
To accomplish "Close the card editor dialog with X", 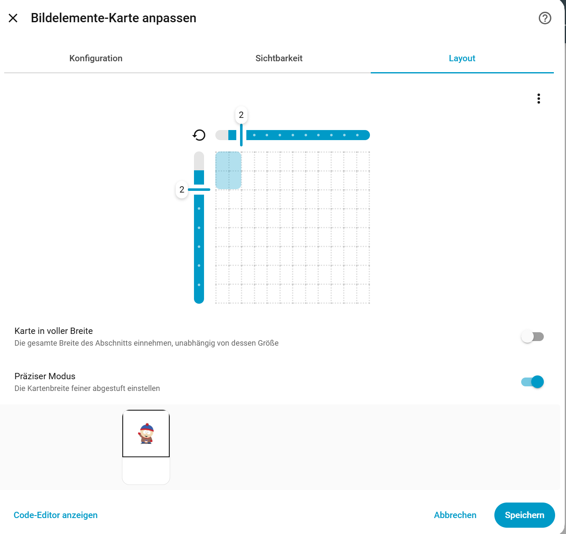I will [13, 18].
